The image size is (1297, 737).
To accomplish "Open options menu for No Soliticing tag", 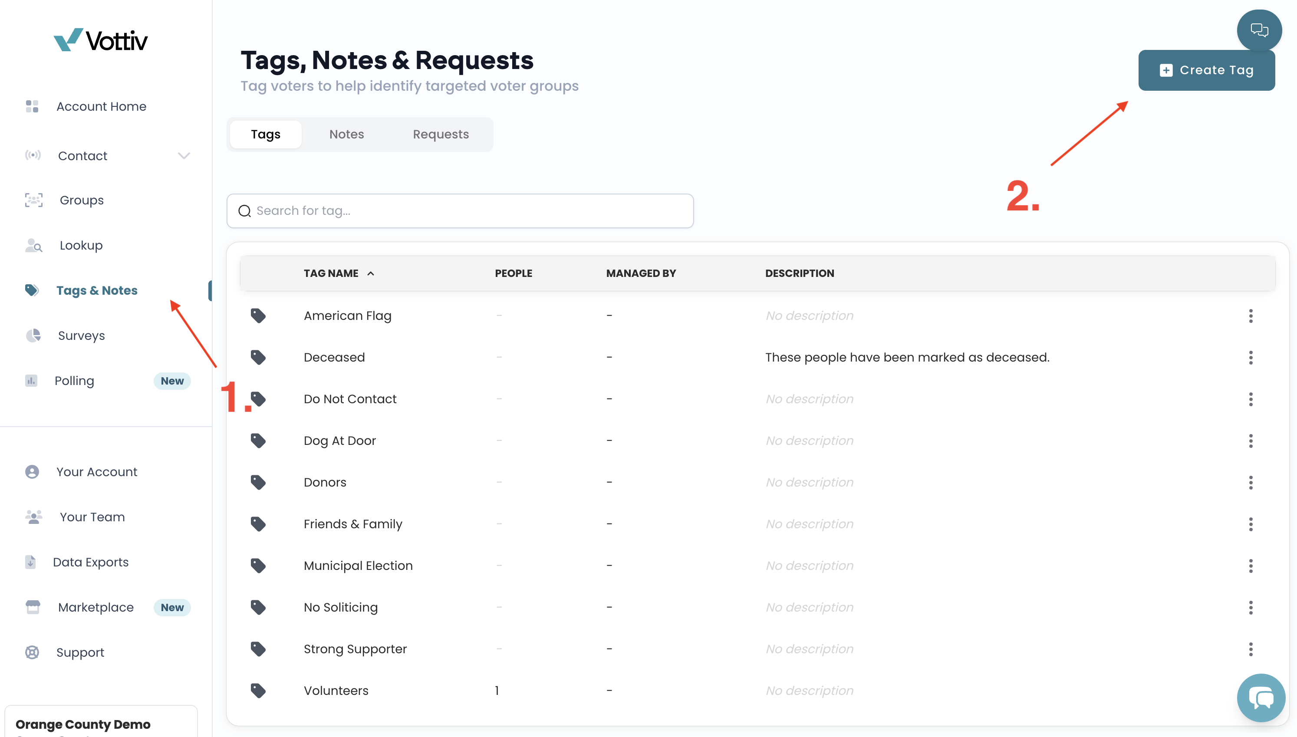I will [x=1251, y=607].
